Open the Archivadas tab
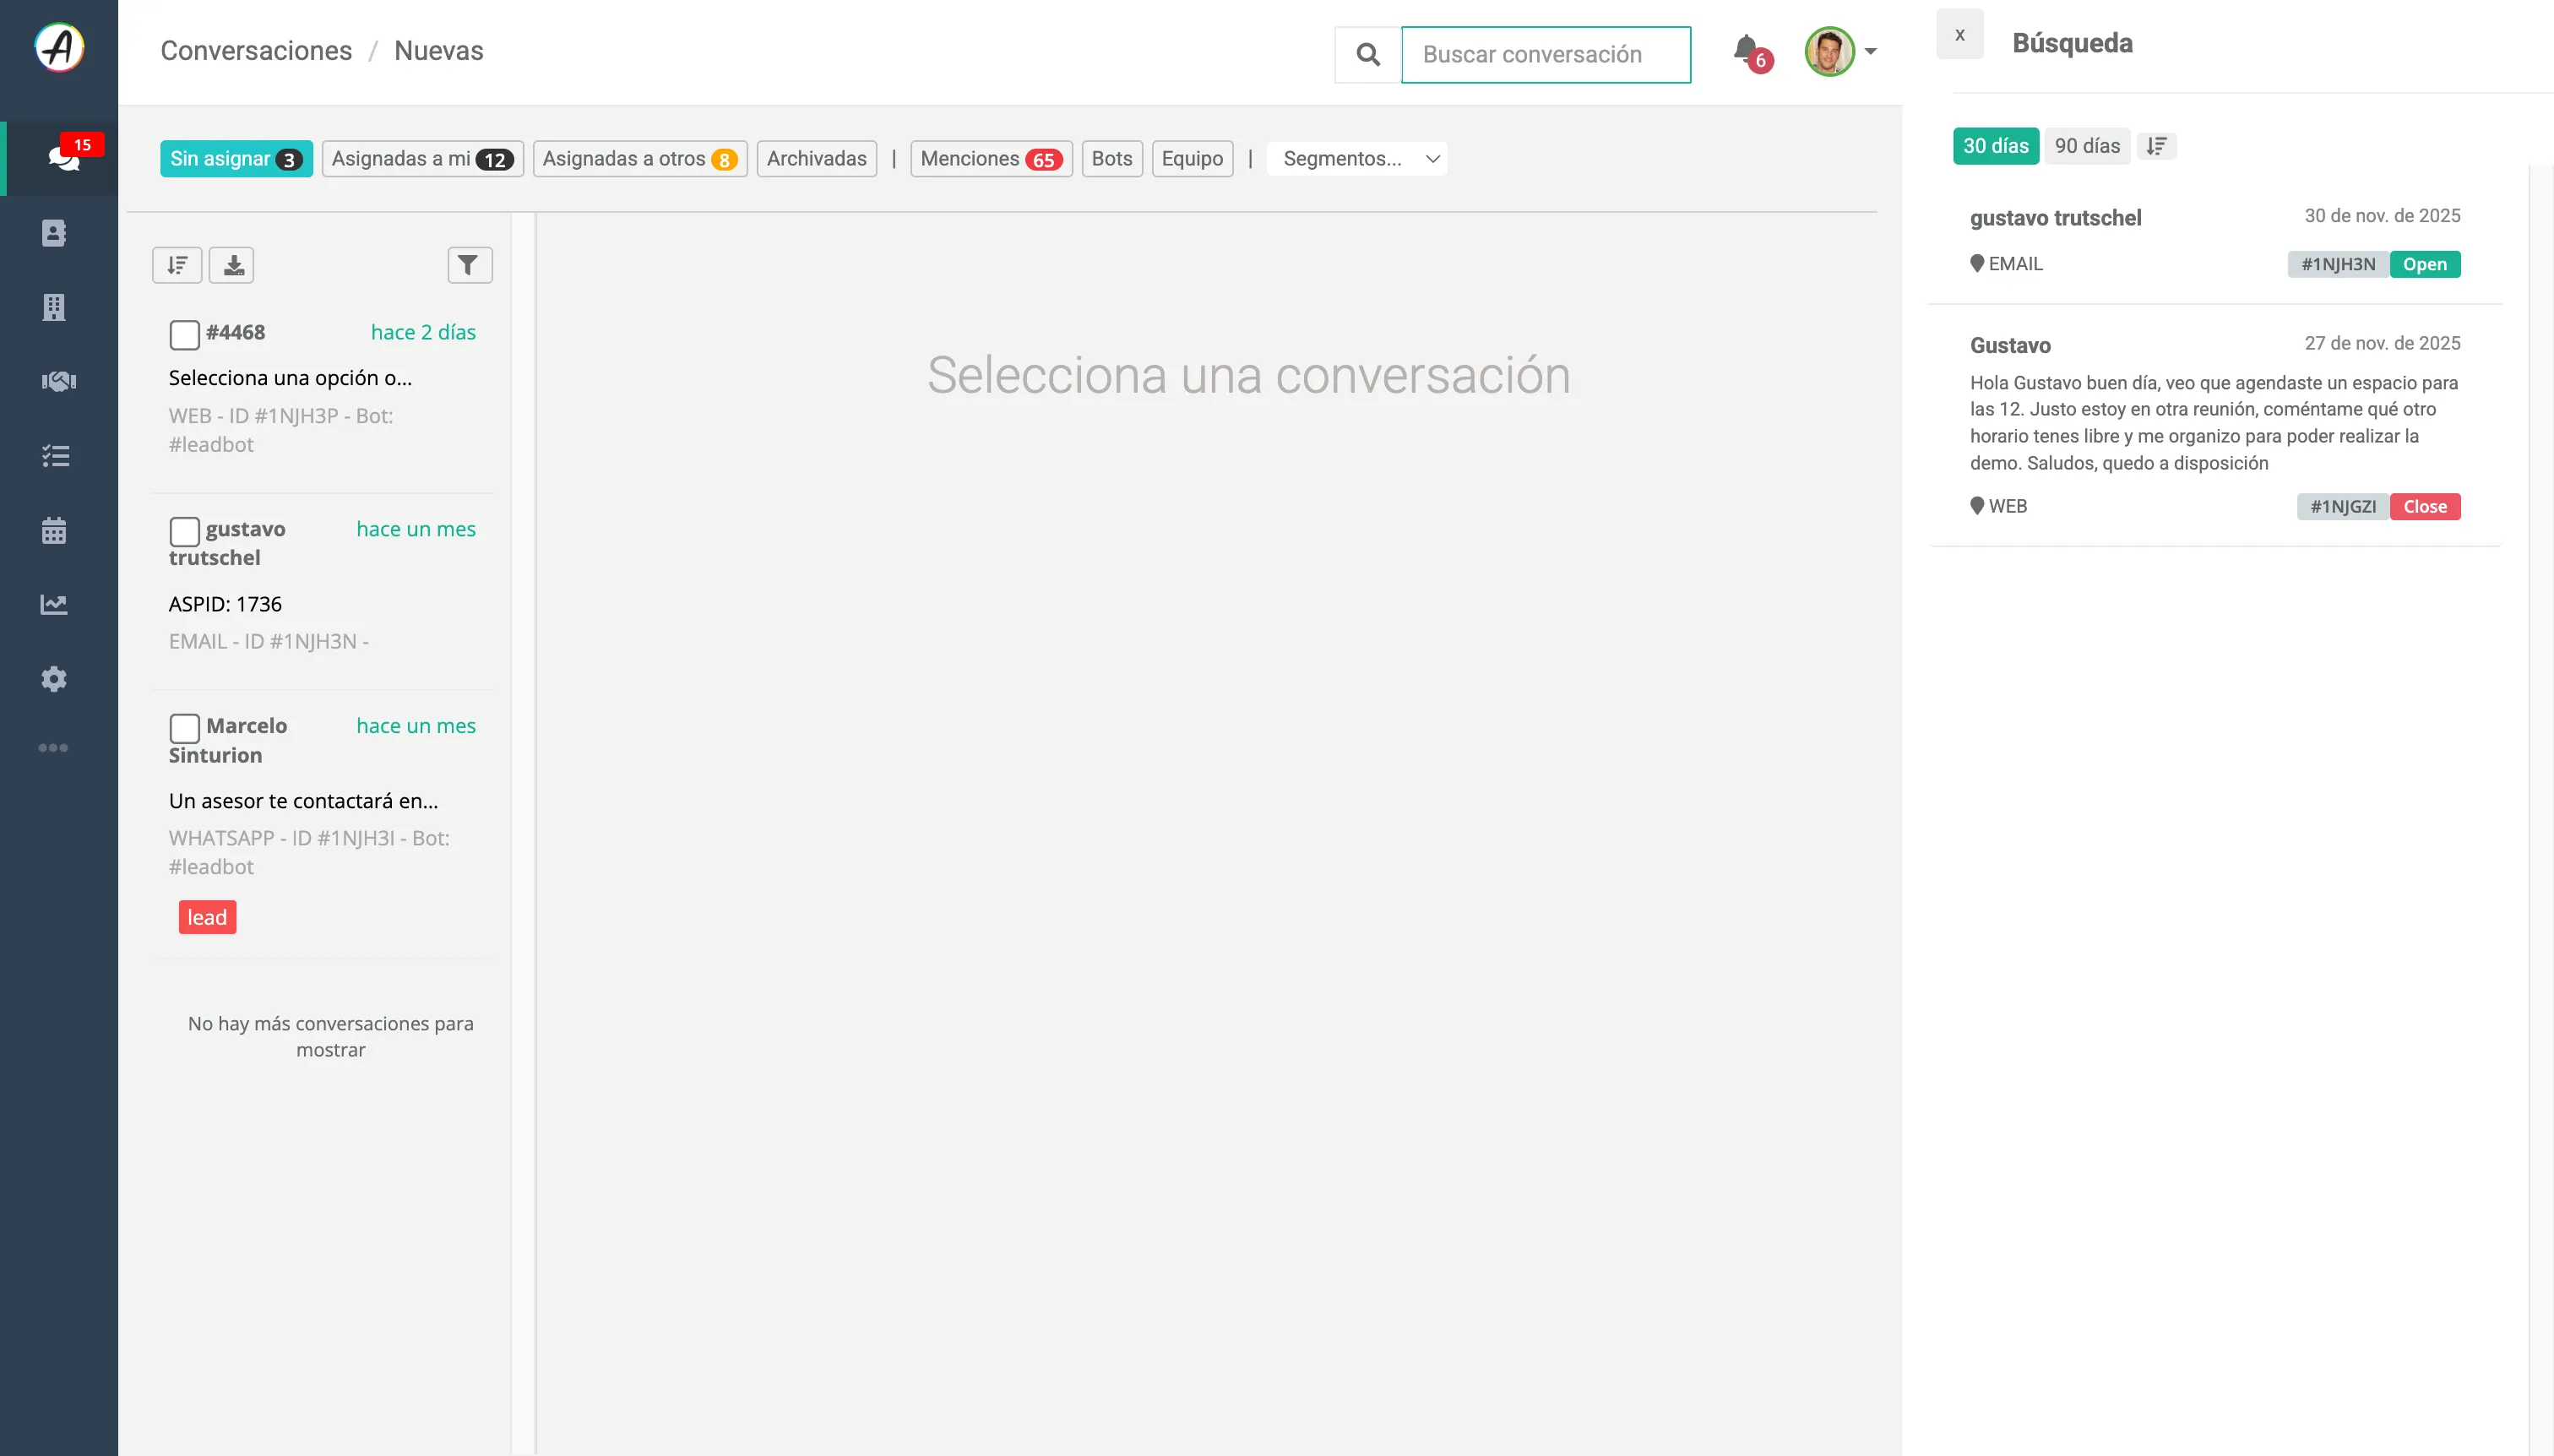2554x1456 pixels. tap(816, 159)
